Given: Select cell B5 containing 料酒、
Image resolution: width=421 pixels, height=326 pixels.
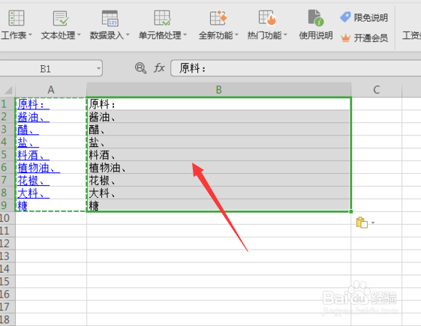Looking at the screenshot, I should 219,154.
